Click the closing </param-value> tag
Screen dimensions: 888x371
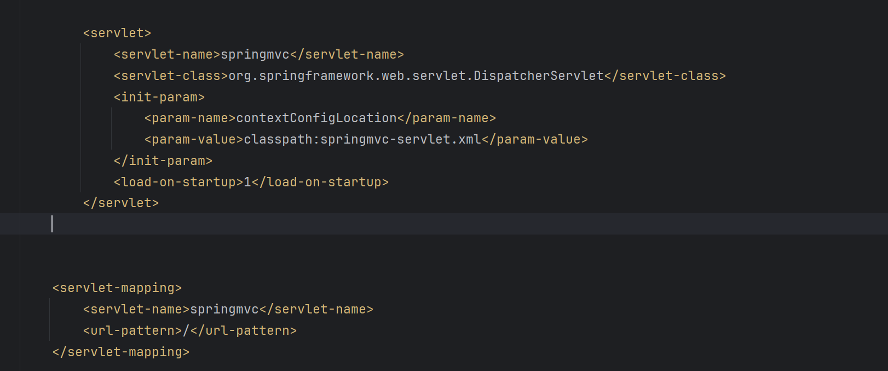pyautogui.click(x=535, y=140)
